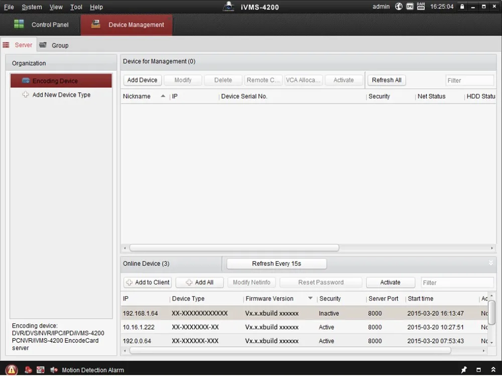Click the Online Device filter field
The image size is (502, 376).
coord(457,283)
